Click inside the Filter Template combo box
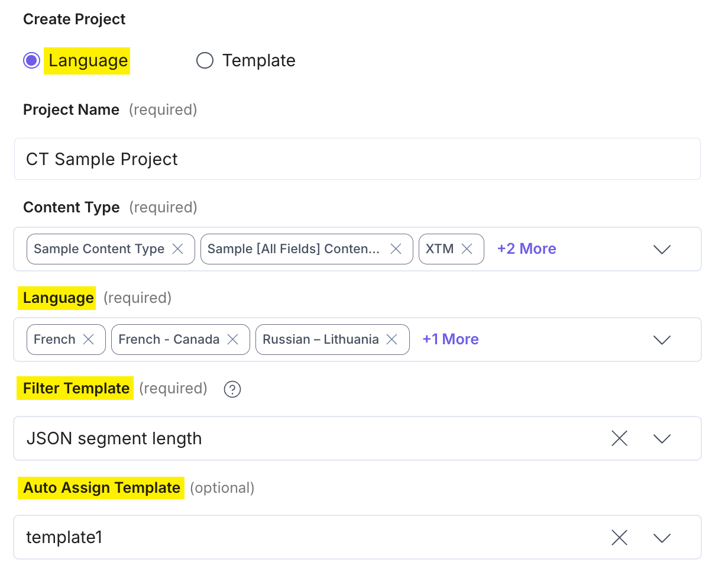 click(x=296, y=438)
